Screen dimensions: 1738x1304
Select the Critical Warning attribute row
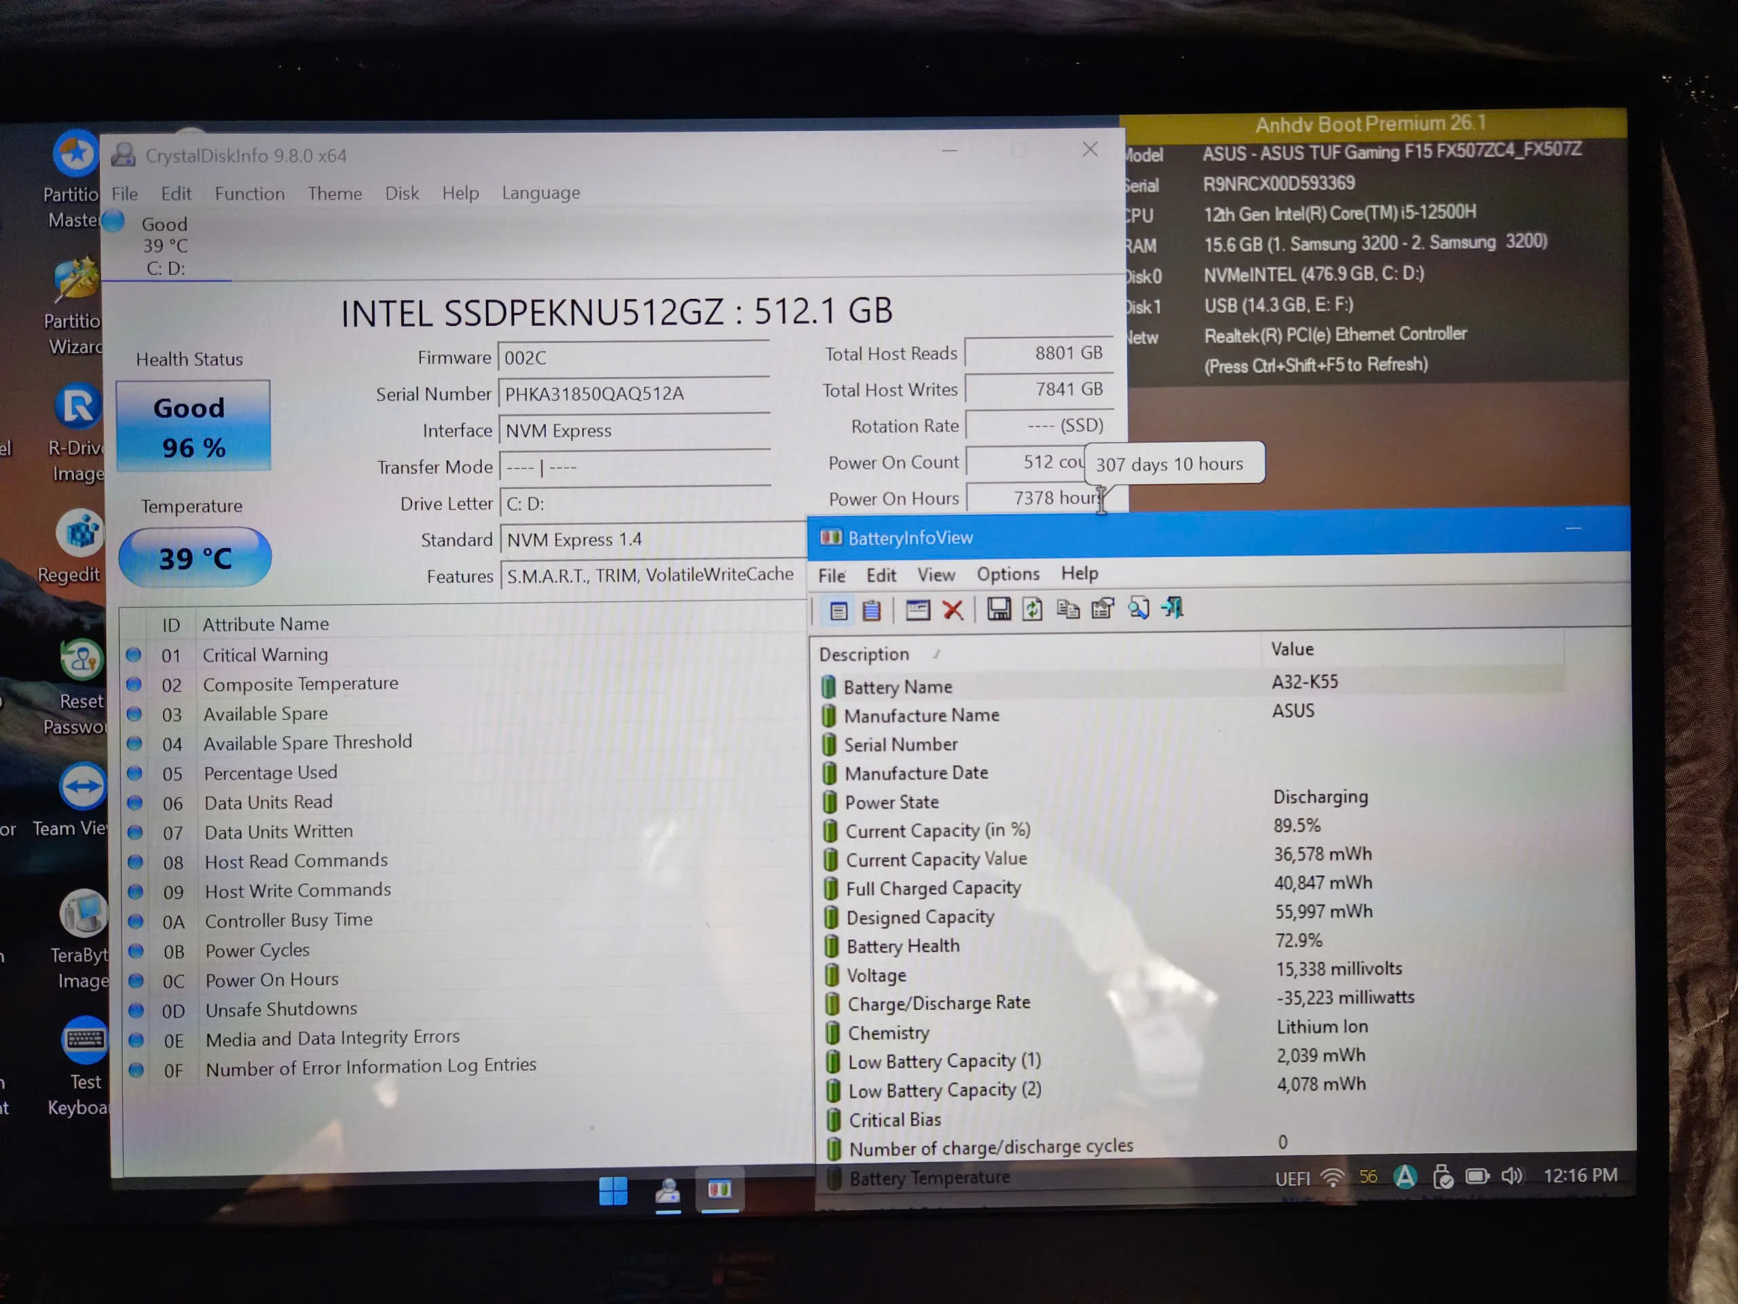465,655
